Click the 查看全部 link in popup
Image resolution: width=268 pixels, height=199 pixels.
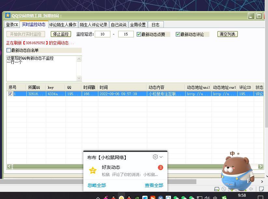tap(154, 185)
